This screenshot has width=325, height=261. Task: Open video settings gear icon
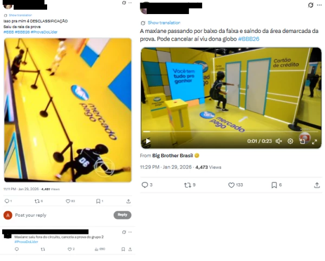[290, 141]
